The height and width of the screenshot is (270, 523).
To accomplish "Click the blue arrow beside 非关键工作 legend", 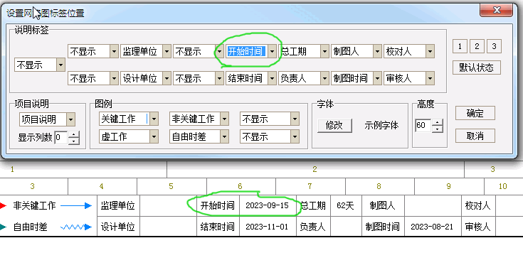I will [76, 206].
